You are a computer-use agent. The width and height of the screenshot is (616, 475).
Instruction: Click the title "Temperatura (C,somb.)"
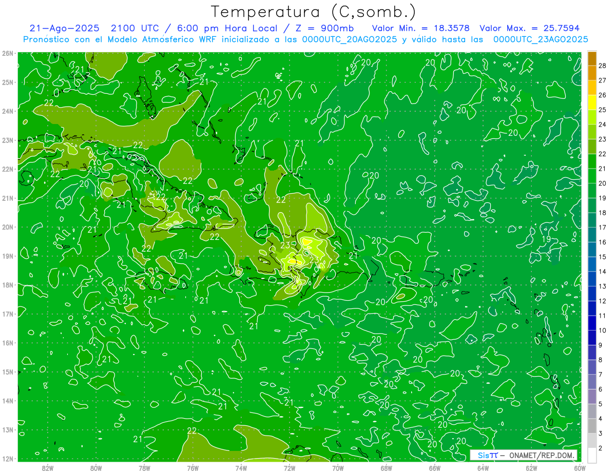(x=314, y=12)
